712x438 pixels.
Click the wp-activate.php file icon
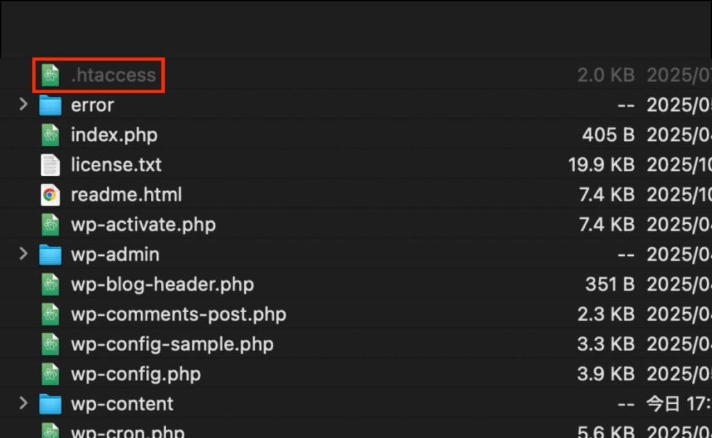(50, 225)
